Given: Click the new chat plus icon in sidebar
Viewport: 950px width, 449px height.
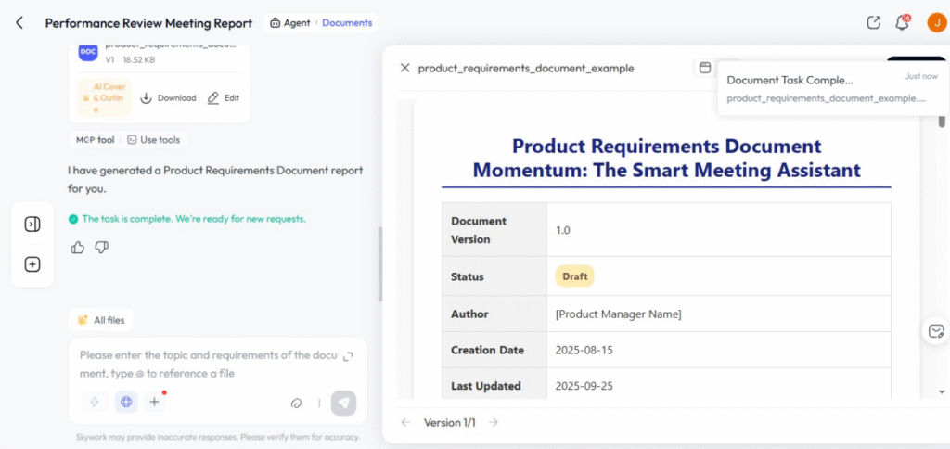Looking at the screenshot, I should (32, 264).
